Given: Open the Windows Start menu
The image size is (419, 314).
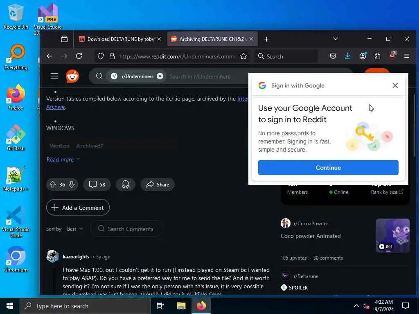Looking at the screenshot, I should (10, 306).
